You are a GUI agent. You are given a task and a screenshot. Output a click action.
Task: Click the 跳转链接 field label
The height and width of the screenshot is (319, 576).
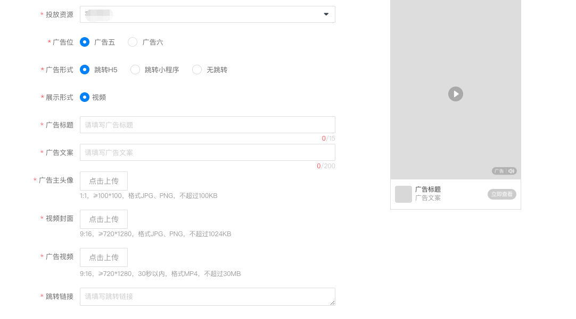point(60,296)
